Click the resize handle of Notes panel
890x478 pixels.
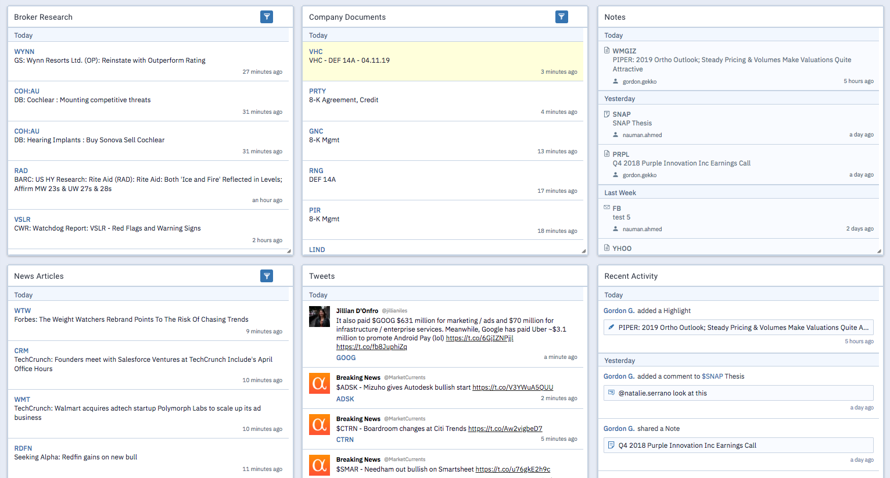coord(880,251)
